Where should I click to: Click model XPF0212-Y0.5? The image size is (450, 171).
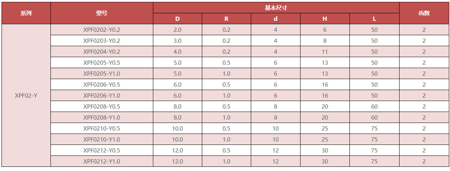tap(102, 151)
